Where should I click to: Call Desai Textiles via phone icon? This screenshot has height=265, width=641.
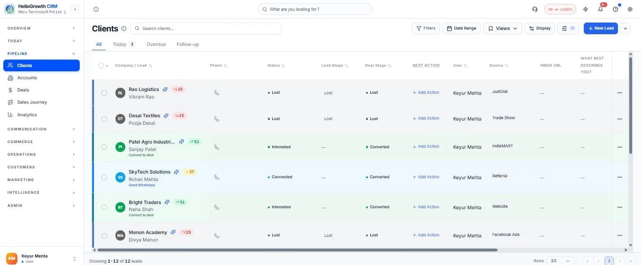point(216,119)
